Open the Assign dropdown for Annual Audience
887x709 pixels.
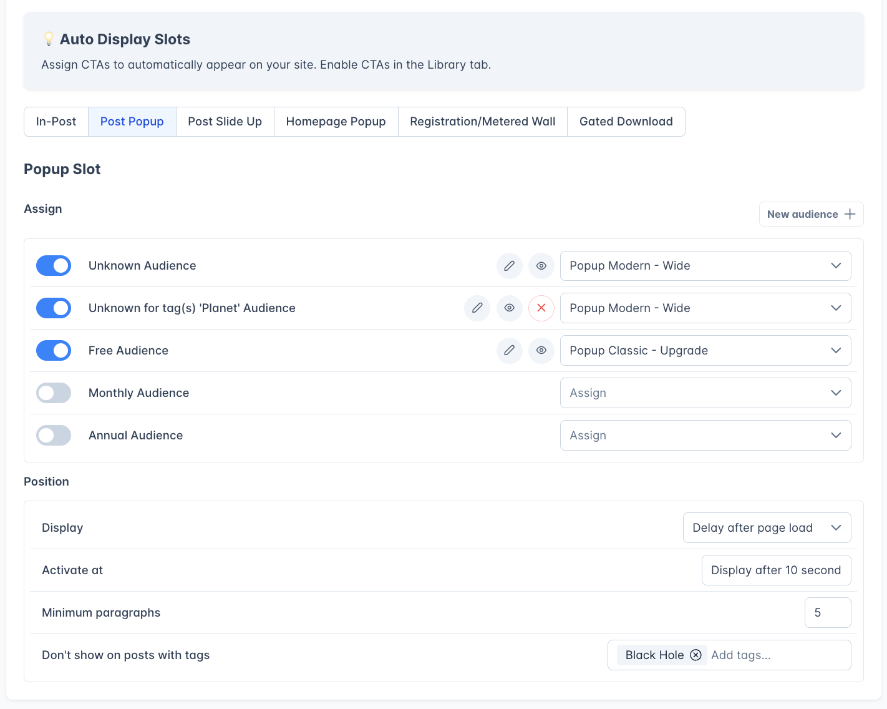click(x=705, y=436)
